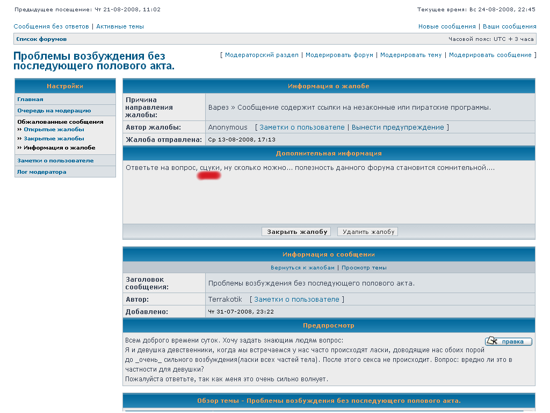Click "Вернуться к жалобам" link

(x=303, y=268)
